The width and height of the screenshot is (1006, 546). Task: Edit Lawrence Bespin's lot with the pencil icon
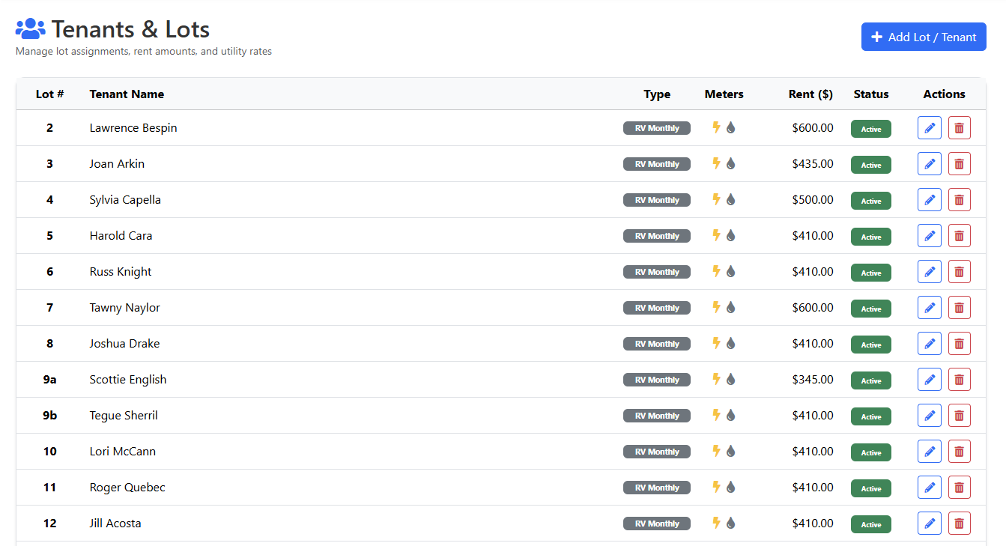[x=930, y=128]
